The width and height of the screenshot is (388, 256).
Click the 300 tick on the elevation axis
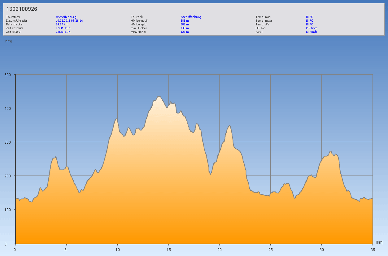[7, 142]
